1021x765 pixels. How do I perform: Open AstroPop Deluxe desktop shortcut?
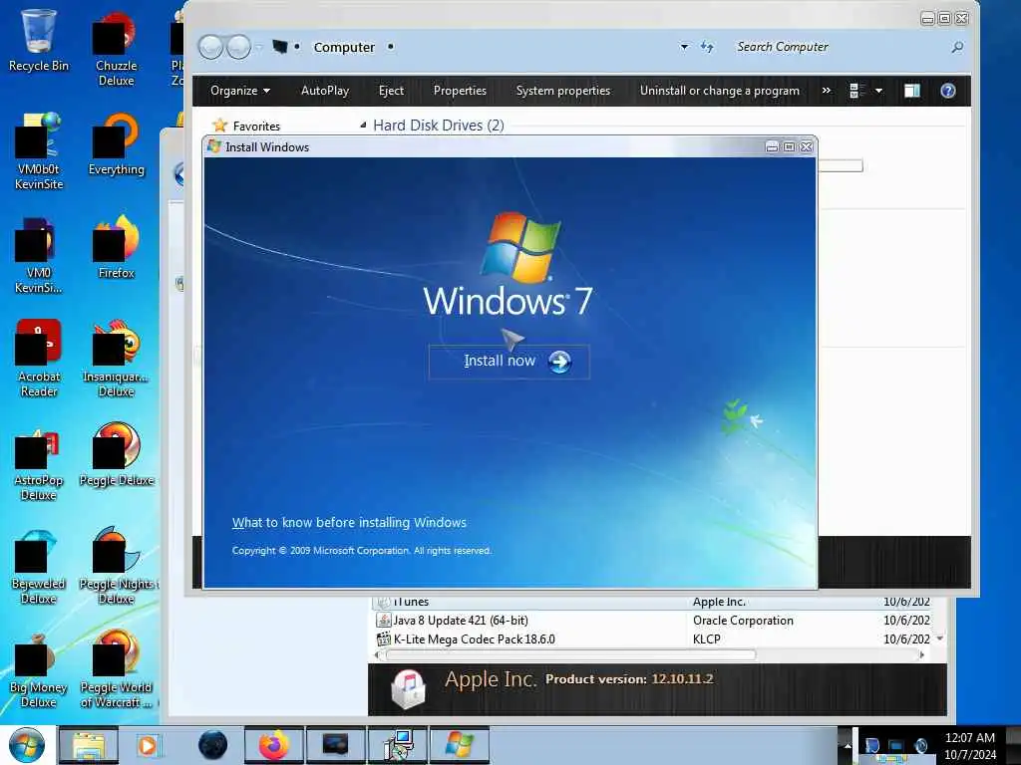coord(39,462)
